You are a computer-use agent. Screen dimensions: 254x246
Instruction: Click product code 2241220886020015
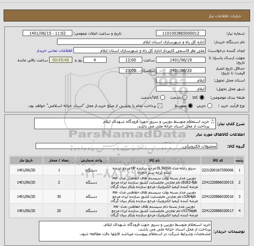coord(218,182)
